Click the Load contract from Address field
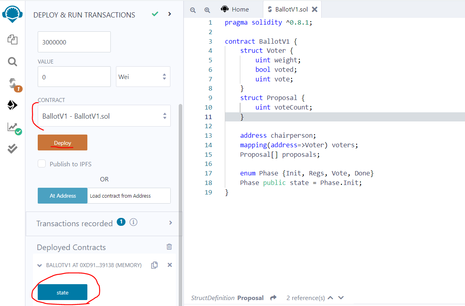Image resolution: width=465 pixels, height=306 pixels. pyautogui.click(x=129, y=196)
